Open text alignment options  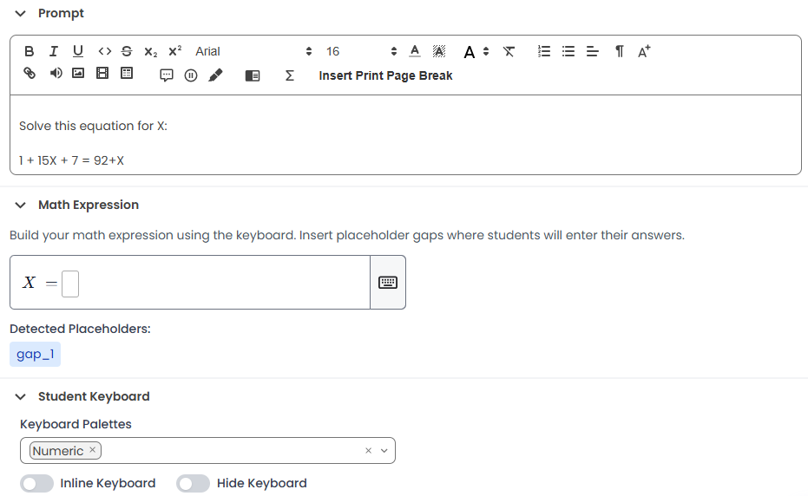593,51
